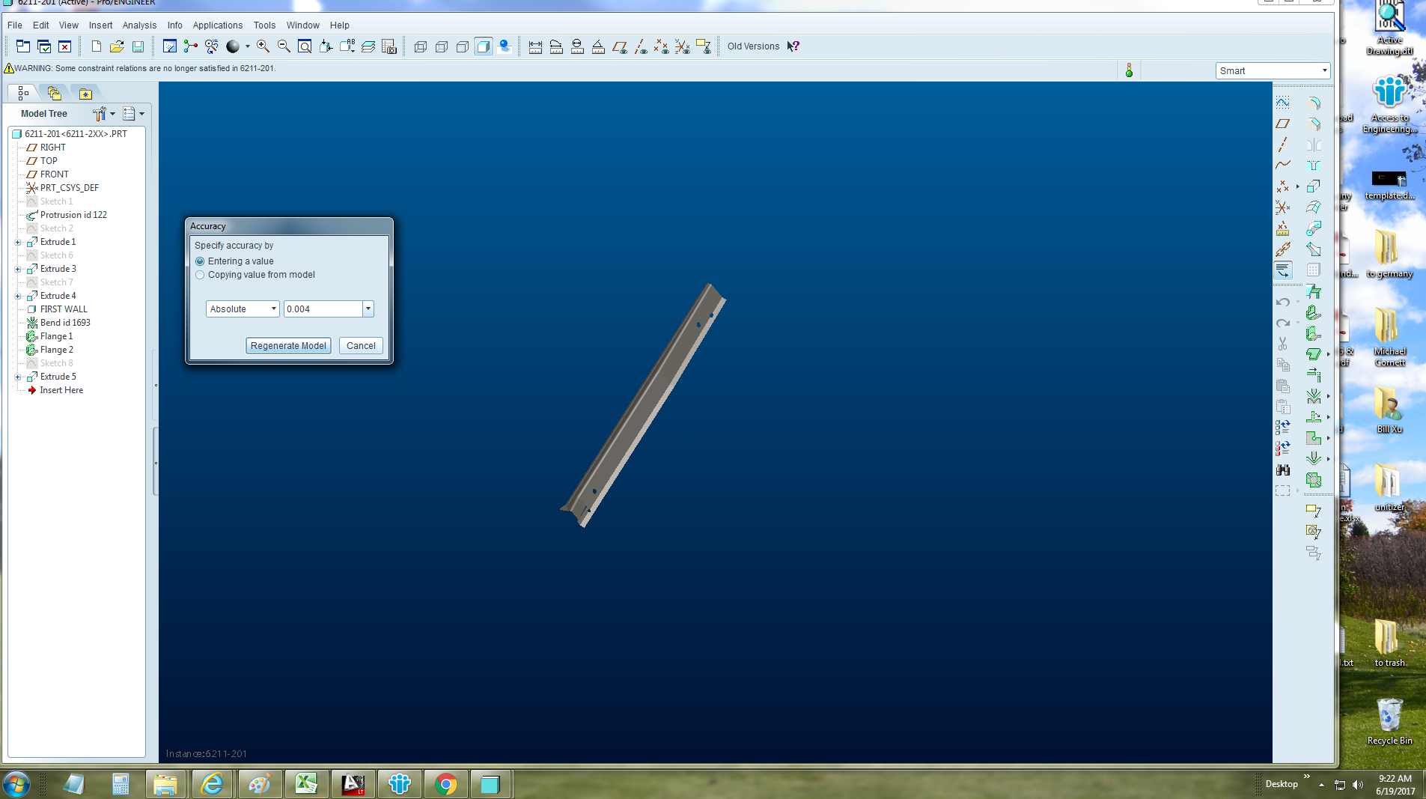Click the appearance gallery sphere icon
This screenshot has width=1426, height=799.
click(x=233, y=46)
